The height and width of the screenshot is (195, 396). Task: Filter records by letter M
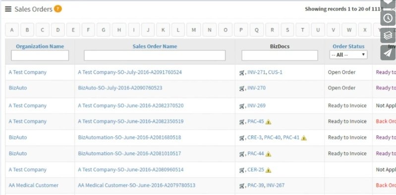(x=194, y=30)
